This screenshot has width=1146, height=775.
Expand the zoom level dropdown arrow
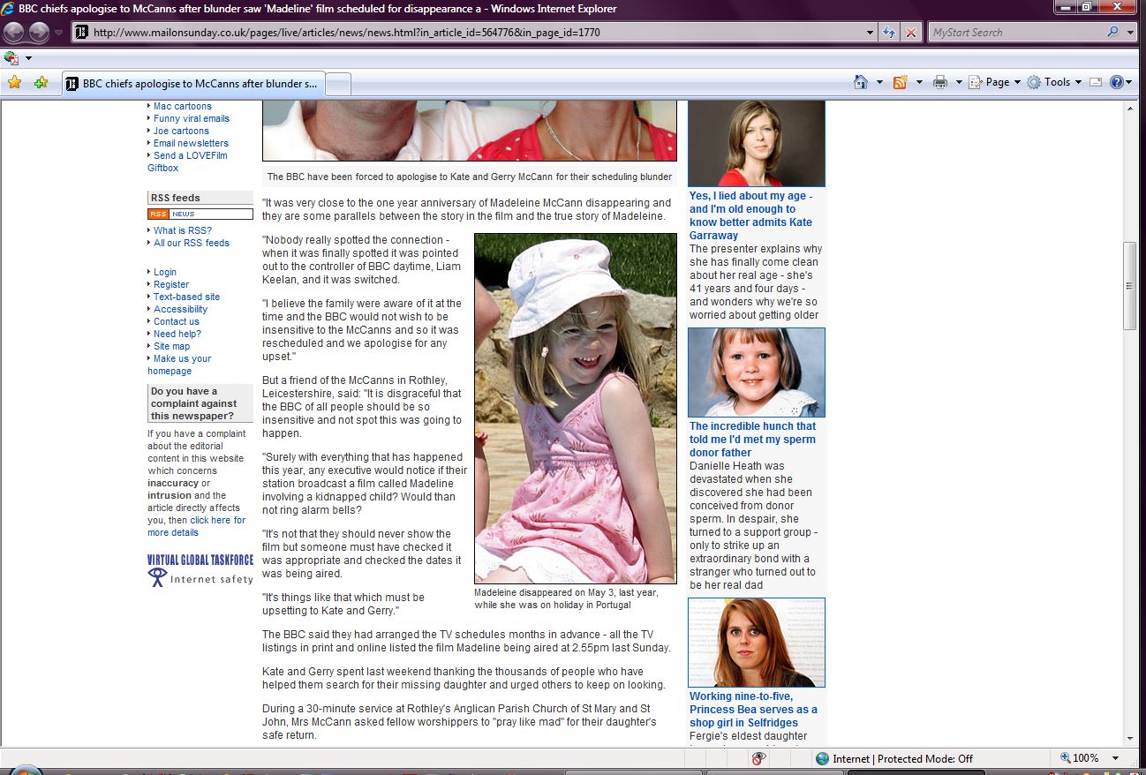[1115, 758]
